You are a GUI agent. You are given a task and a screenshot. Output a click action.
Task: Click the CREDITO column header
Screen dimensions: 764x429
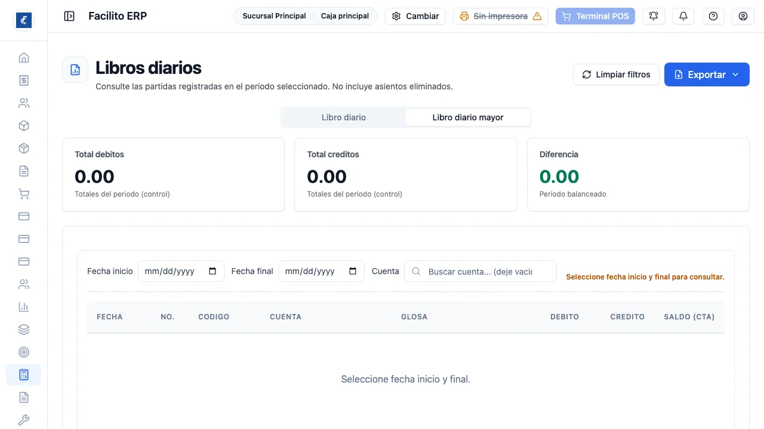tap(627, 317)
